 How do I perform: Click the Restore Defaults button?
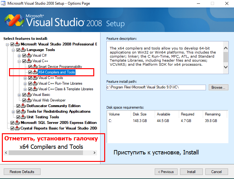22,172
